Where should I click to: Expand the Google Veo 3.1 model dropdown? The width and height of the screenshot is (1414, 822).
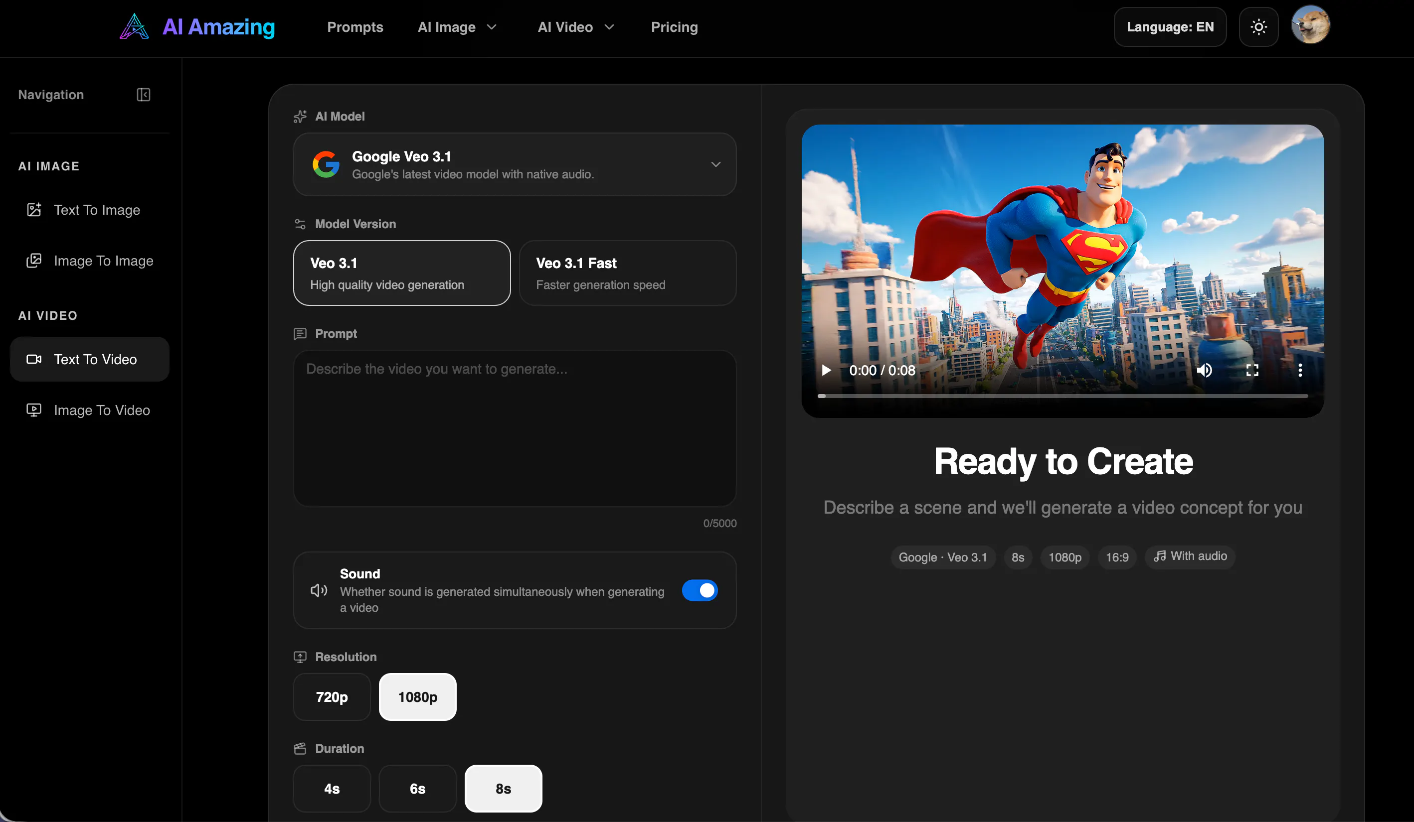515,164
